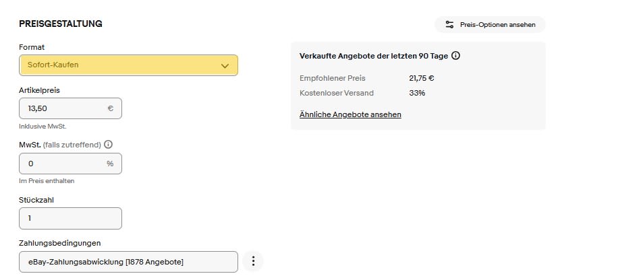Open the Ähnliche Angebote ansehen link
Viewport: 643px width, 280px height.
[x=350, y=114]
